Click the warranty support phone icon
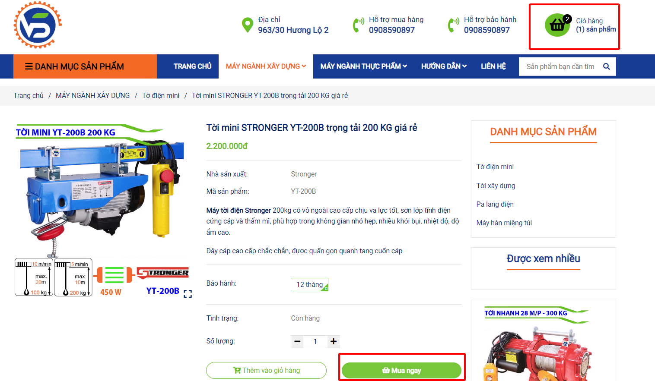Screen dimensions: 655x381 [454, 25]
